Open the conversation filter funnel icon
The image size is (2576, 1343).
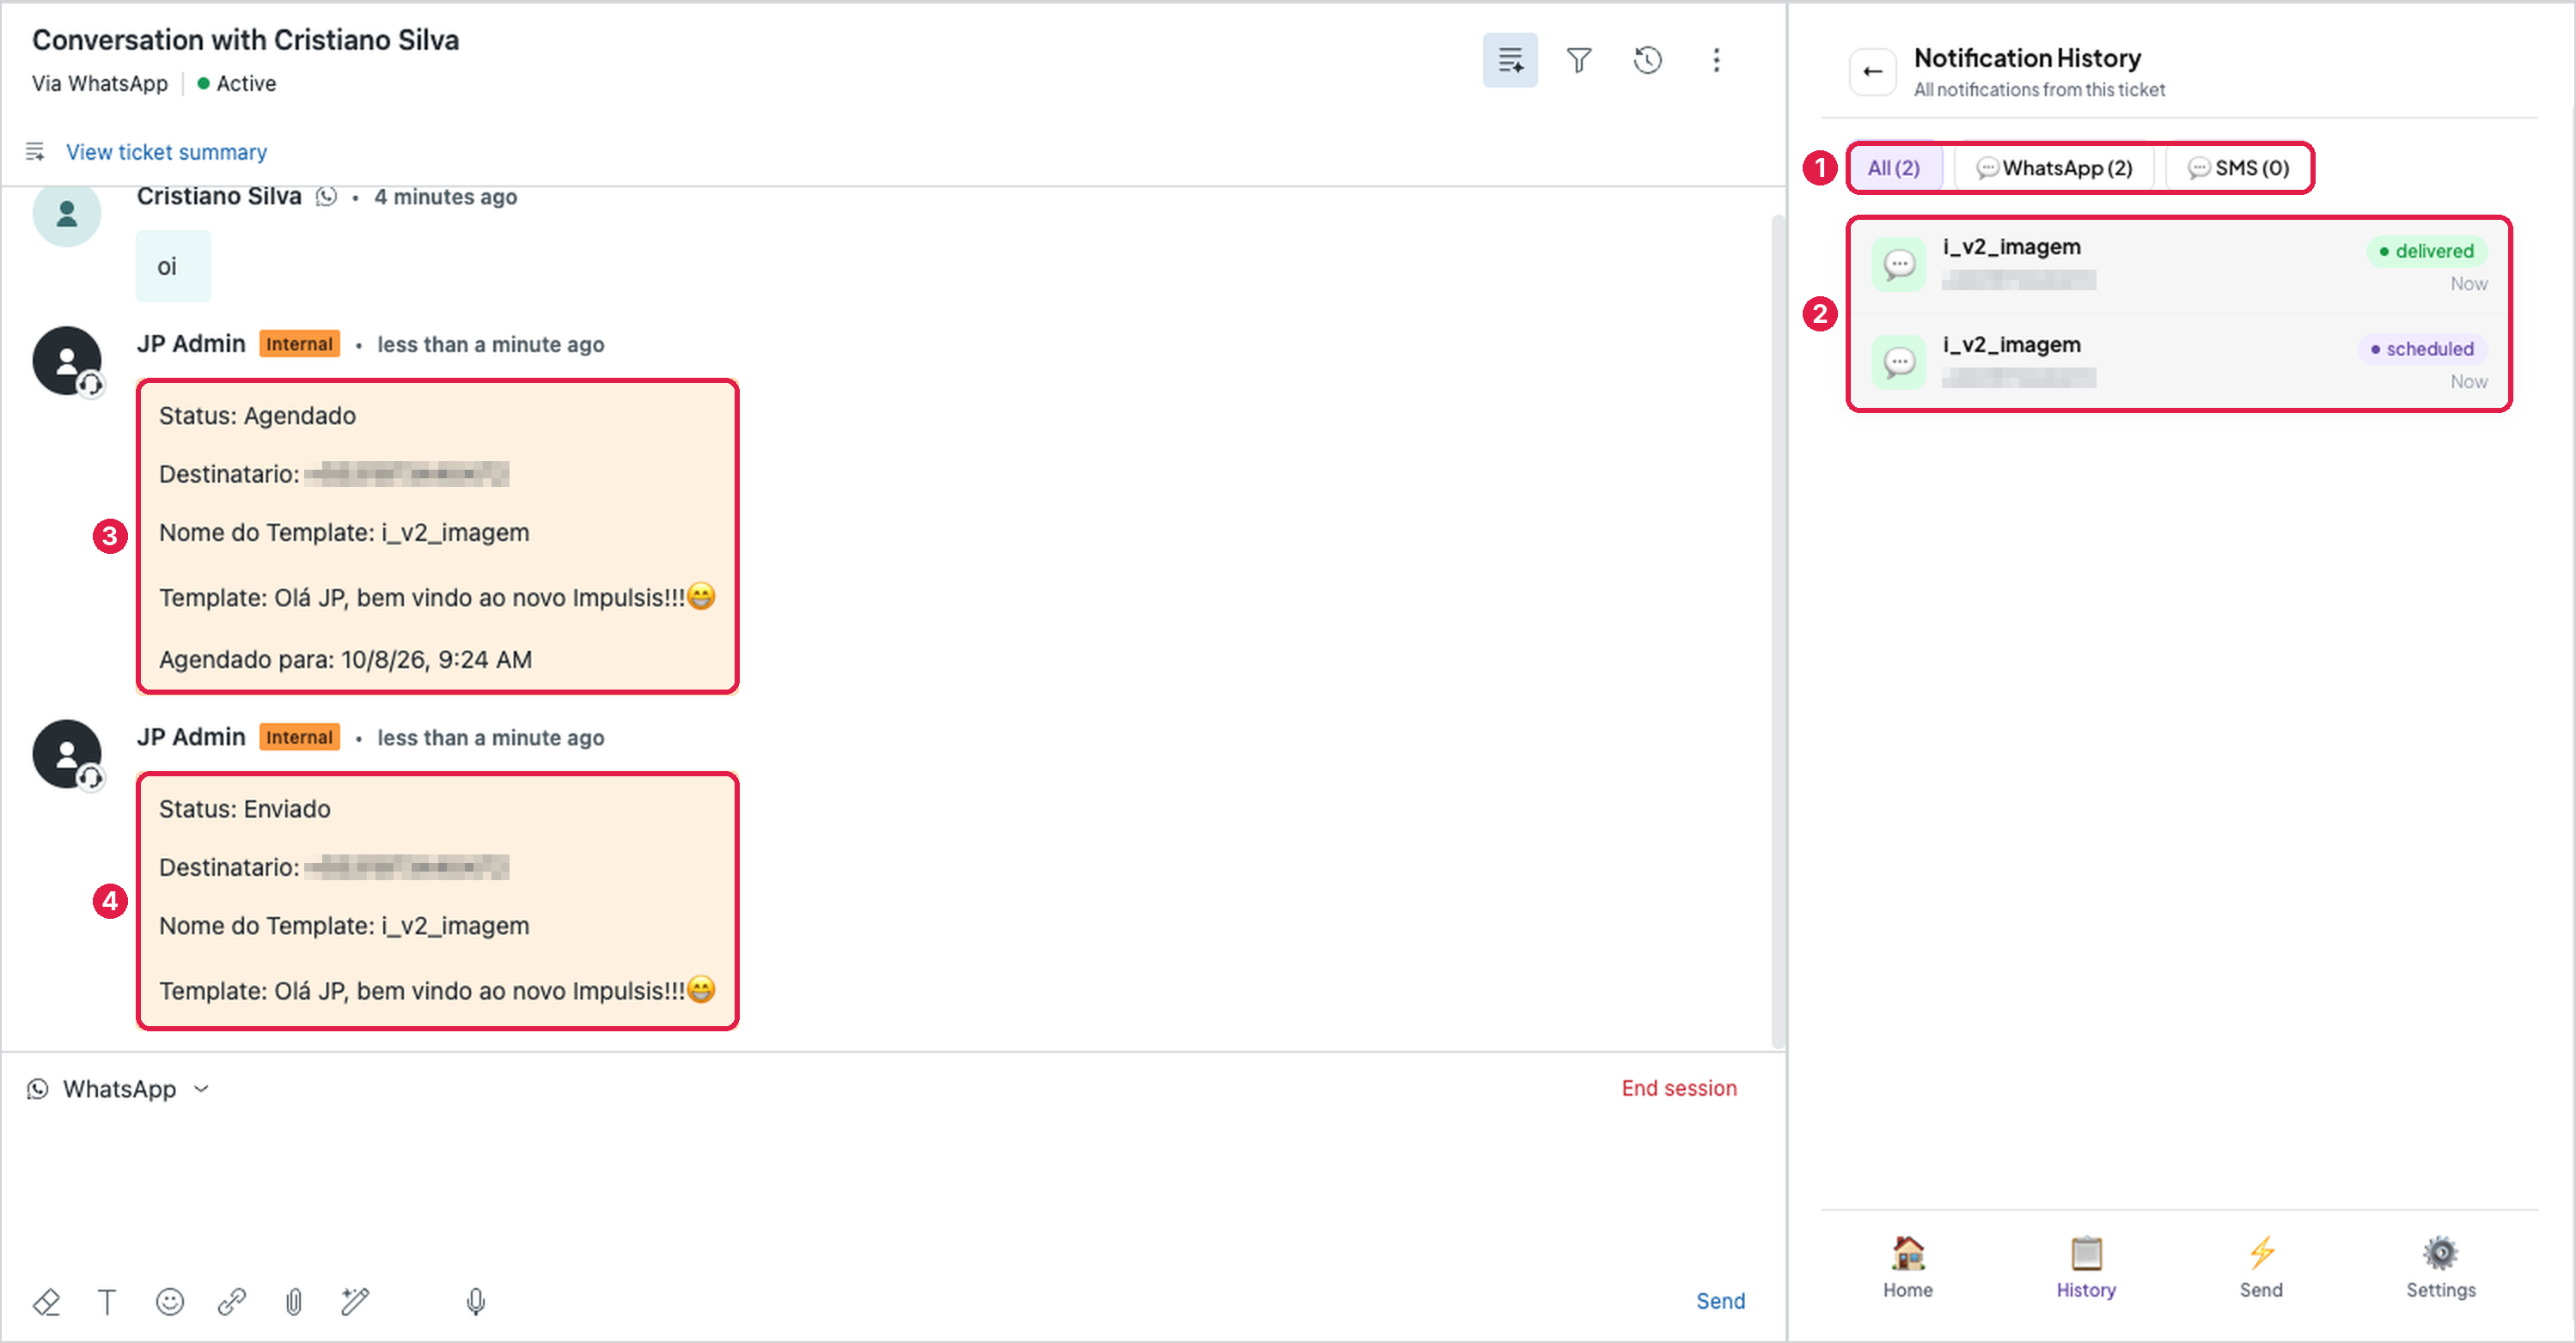1579,60
